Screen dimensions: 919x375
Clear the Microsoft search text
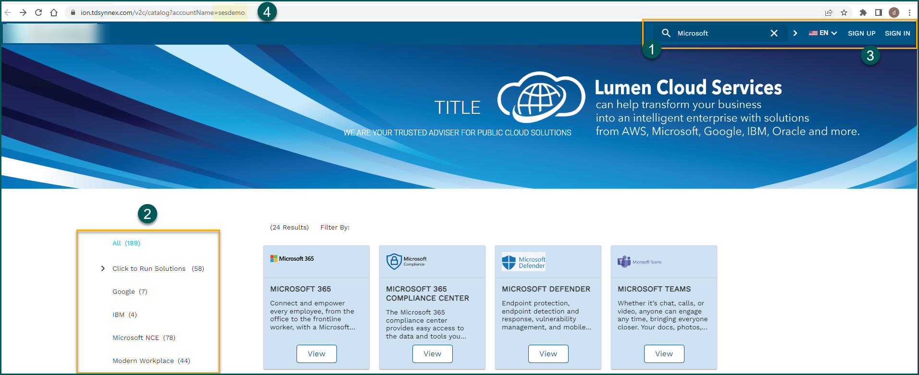coord(774,33)
